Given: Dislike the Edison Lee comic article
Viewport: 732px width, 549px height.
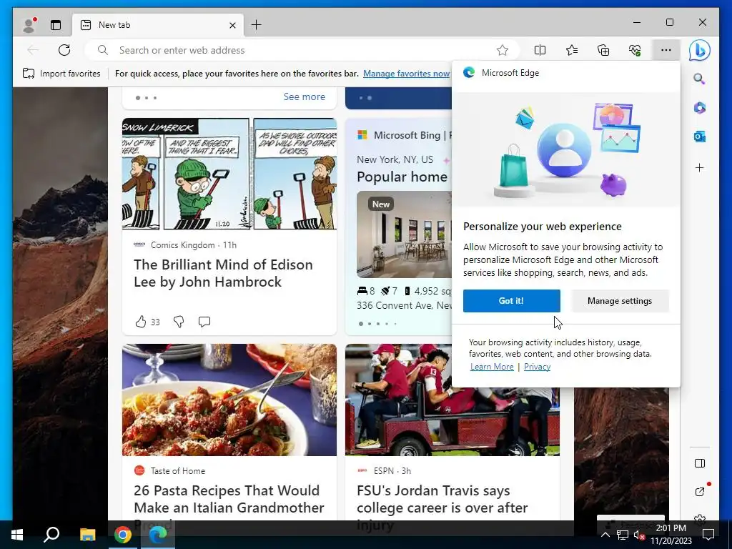Looking at the screenshot, I should [179, 322].
